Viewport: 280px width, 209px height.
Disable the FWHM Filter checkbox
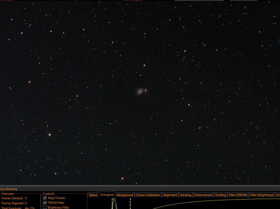(x=45, y=203)
